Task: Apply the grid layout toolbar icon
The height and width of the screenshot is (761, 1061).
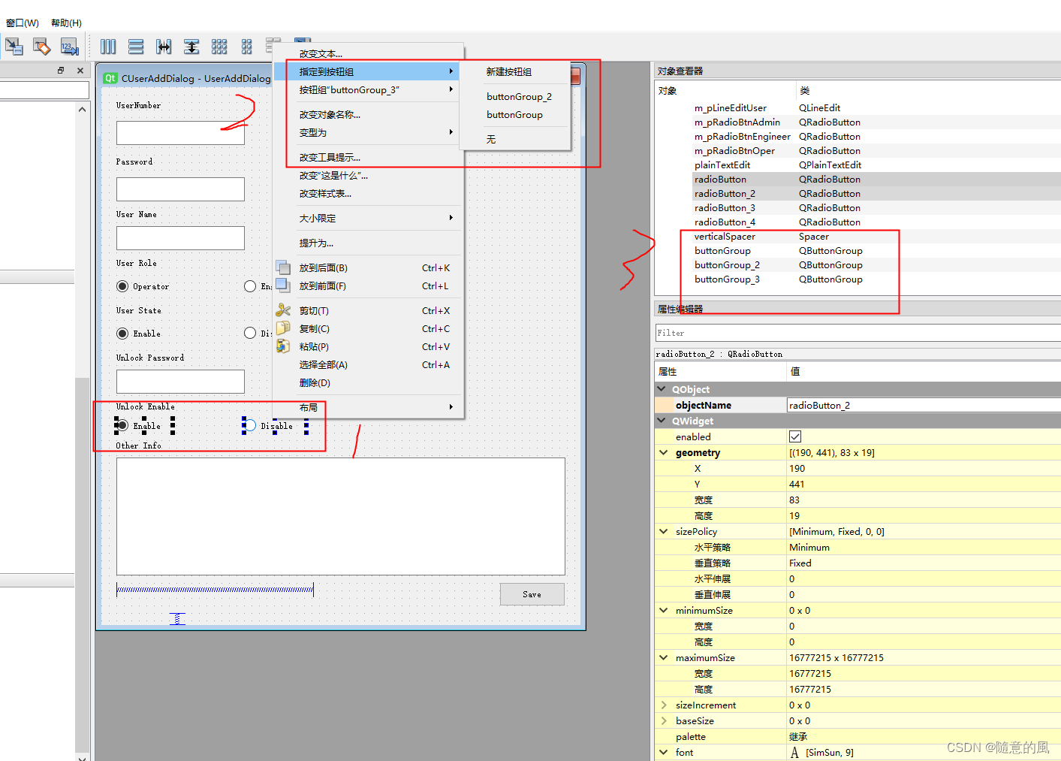Action: click(x=219, y=47)
